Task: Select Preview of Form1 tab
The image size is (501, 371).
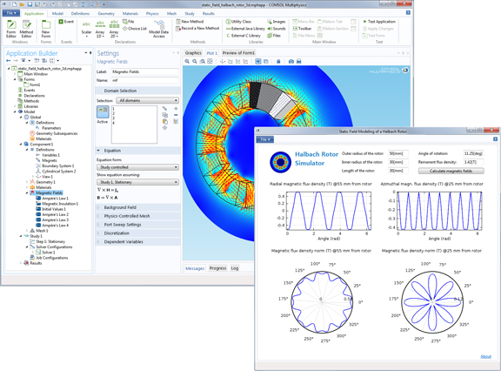Action: (x=238, y=53)
